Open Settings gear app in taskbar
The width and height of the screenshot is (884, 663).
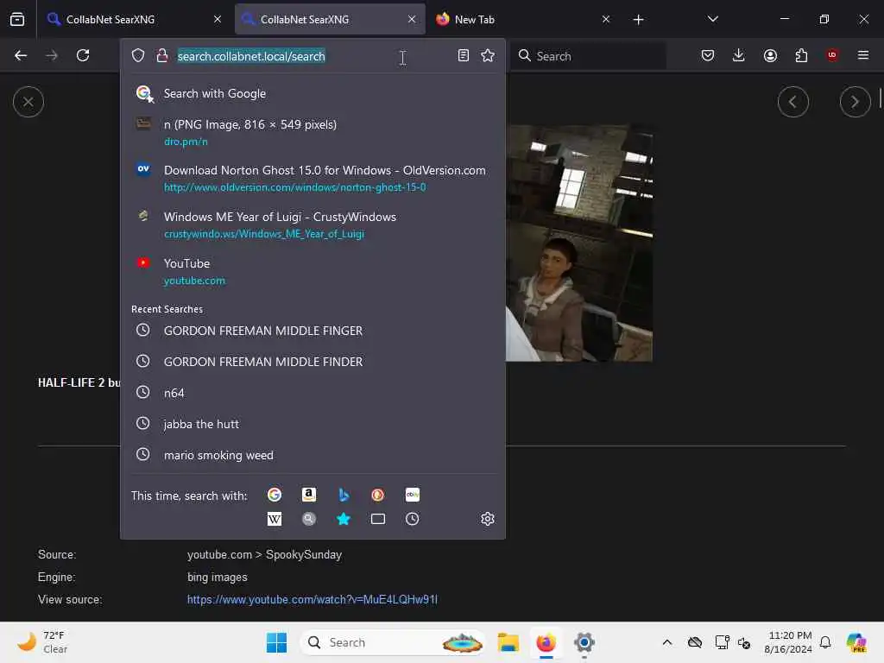click(584, 642)
